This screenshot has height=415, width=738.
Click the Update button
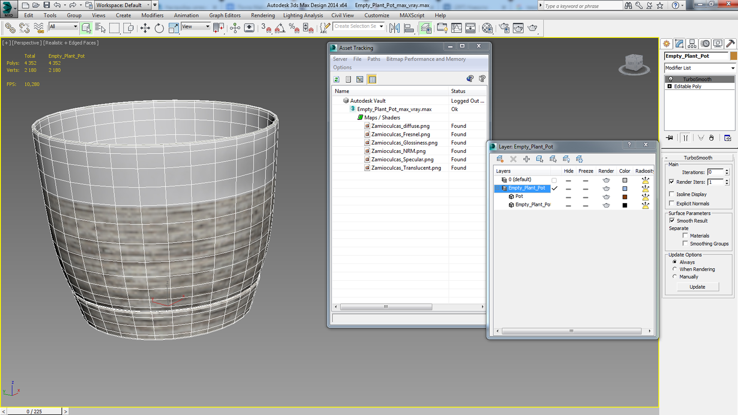pyautogui.click(x=697, y=287)
